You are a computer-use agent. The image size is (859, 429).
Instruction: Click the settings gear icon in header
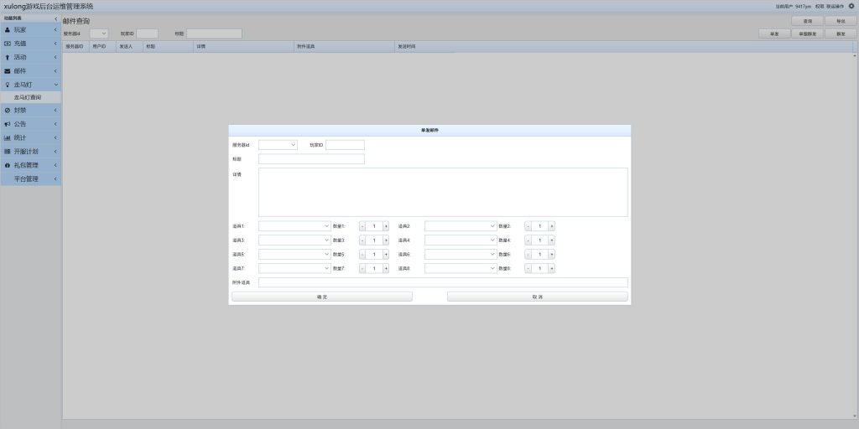tap(851, 6)
